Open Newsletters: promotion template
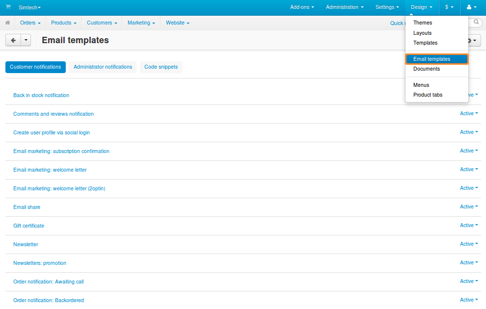This screenshot has height=309, width=486. click(40, 263)
